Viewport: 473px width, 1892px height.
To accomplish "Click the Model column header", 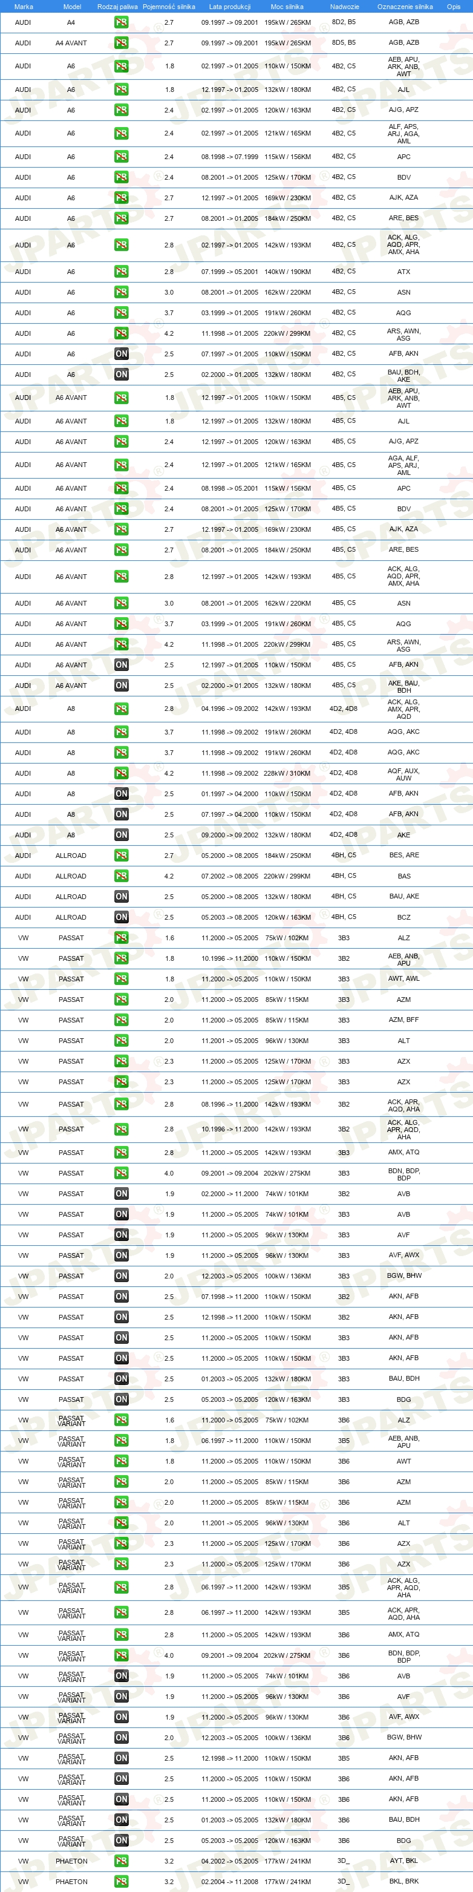I will [72, 7].
